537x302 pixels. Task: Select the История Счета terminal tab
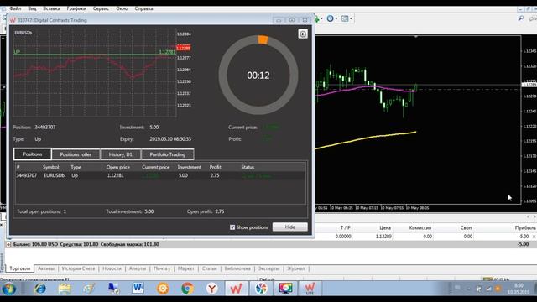pyautogui.click(x=78, y=268)
